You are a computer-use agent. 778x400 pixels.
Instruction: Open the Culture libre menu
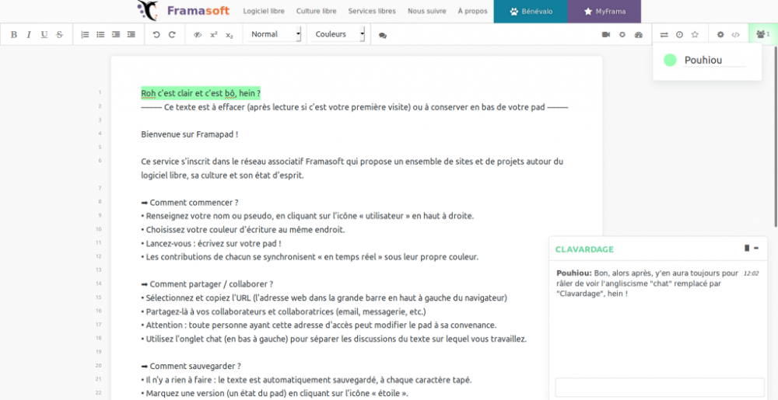pos(316,11)
